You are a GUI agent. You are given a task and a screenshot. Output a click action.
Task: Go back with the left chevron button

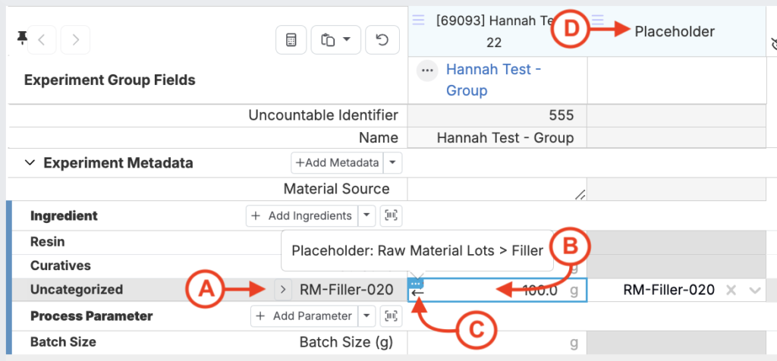click(42, 39)
